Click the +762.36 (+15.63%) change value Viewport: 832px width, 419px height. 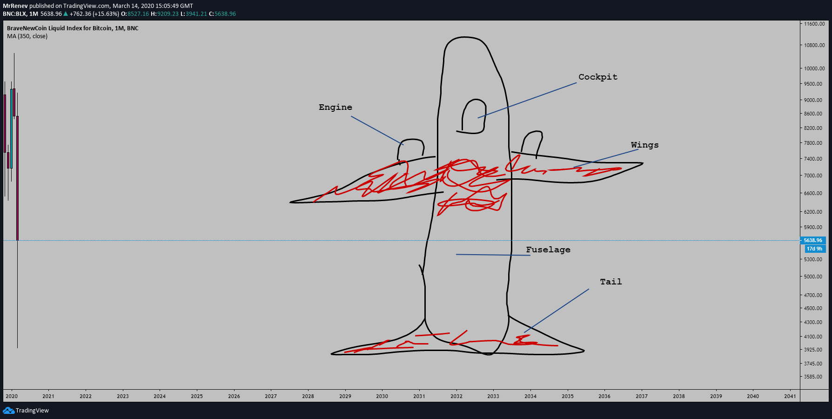pyautogui.click(x=94, y=14)
